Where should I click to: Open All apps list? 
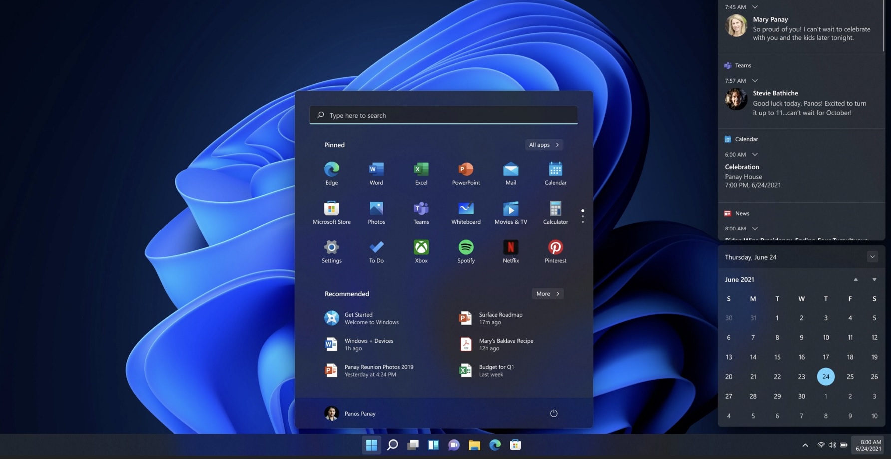(x=543, y=145)
